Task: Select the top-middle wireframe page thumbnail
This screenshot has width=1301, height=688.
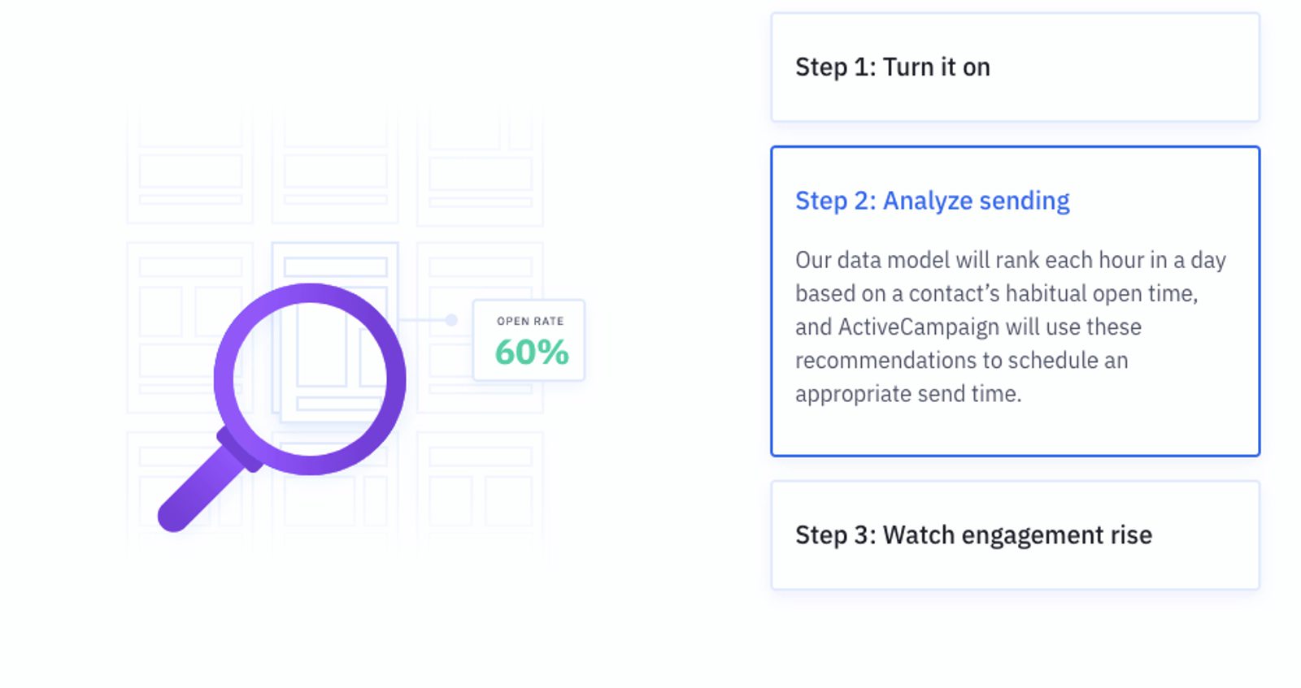Action: pos(335,167)
